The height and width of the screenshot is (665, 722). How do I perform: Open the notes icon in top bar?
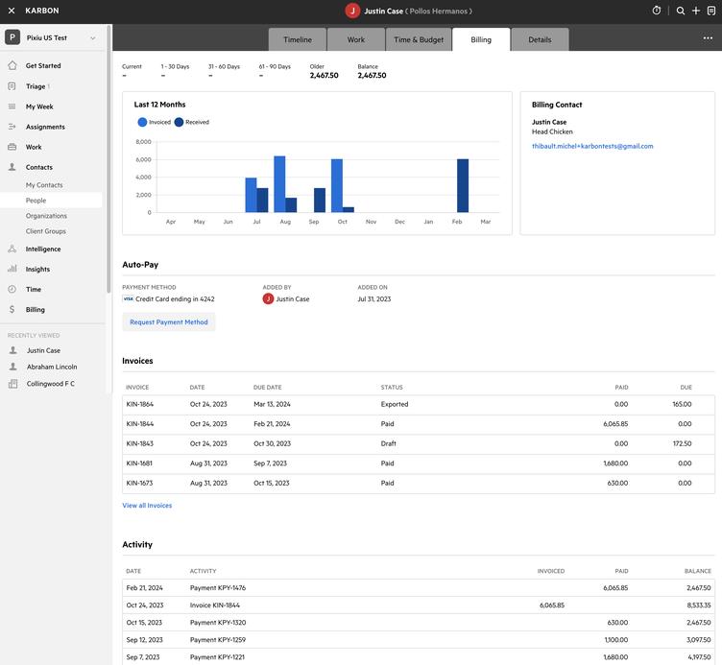click(x=710, y=11)
